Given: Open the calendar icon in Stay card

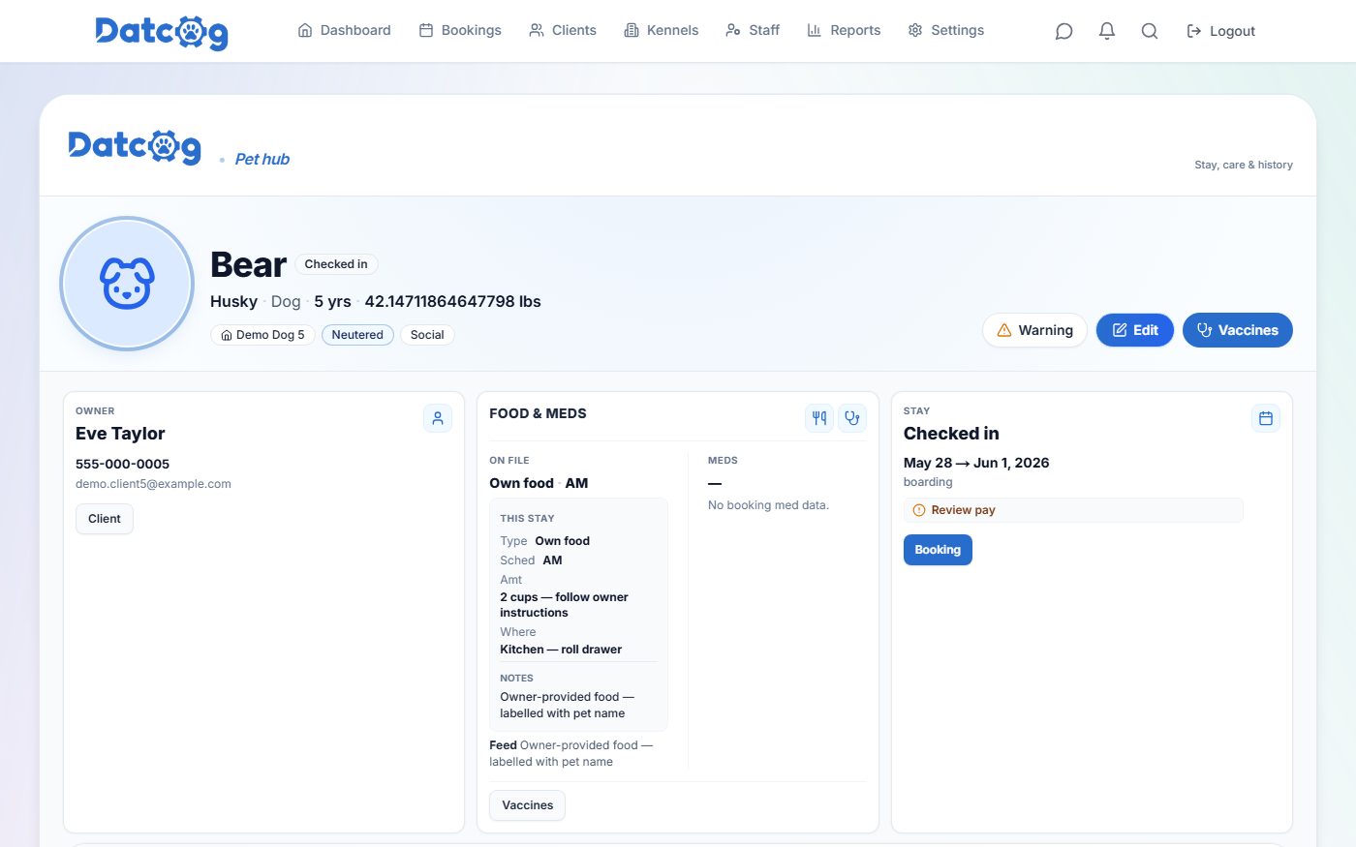Looking at the screenshot, I should click(x=1266, y=418).
